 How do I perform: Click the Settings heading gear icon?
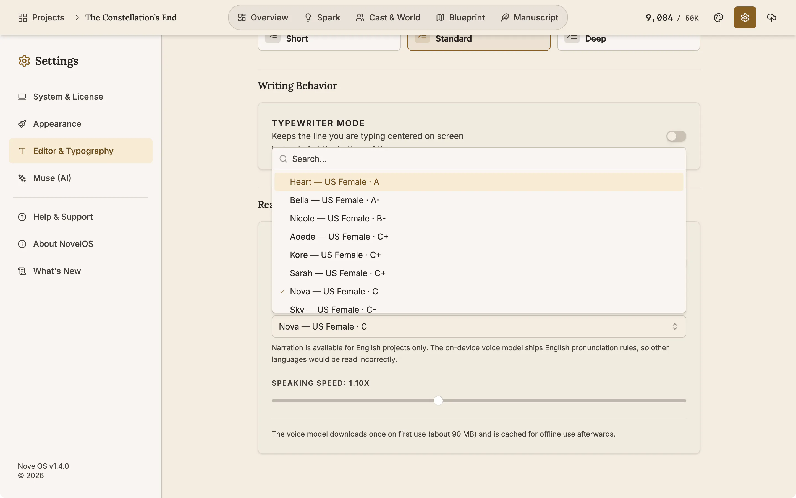[24, 61]
